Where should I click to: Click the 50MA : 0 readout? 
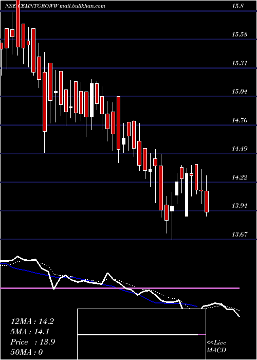click(27, 352)
